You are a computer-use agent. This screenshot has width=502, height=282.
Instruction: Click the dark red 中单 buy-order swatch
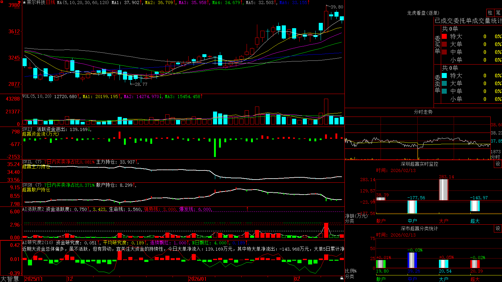[x=444, y=52]
